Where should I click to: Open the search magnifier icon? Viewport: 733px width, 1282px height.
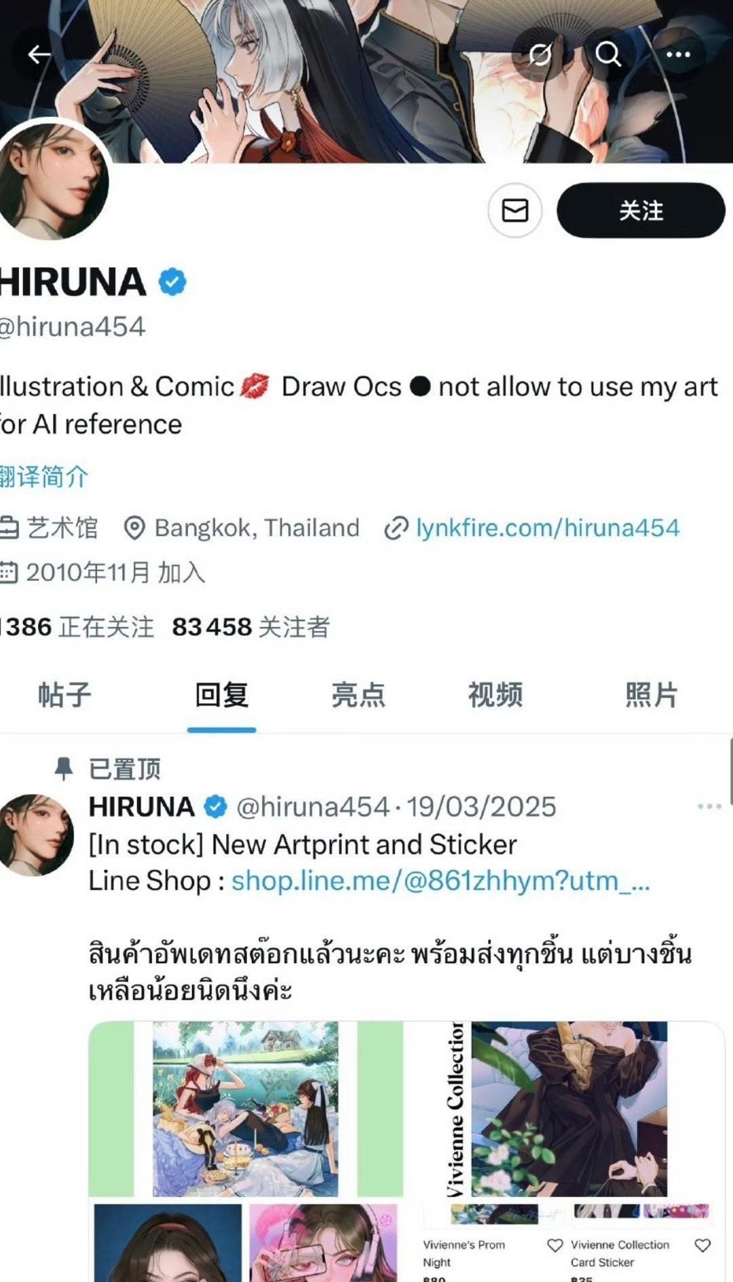pos(608,54)
